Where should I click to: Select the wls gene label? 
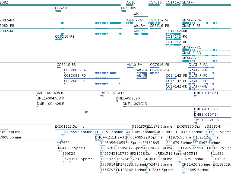pos(136,14)
